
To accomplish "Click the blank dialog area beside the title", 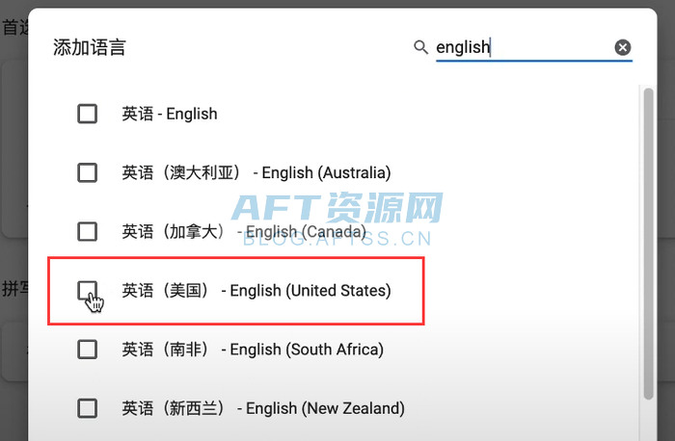I will point(270,47).
